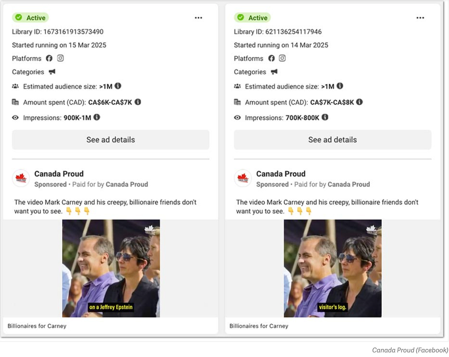Click '700K-800K' impressions value
This screenshot has height=357, width=449.
tap(303, 118)
